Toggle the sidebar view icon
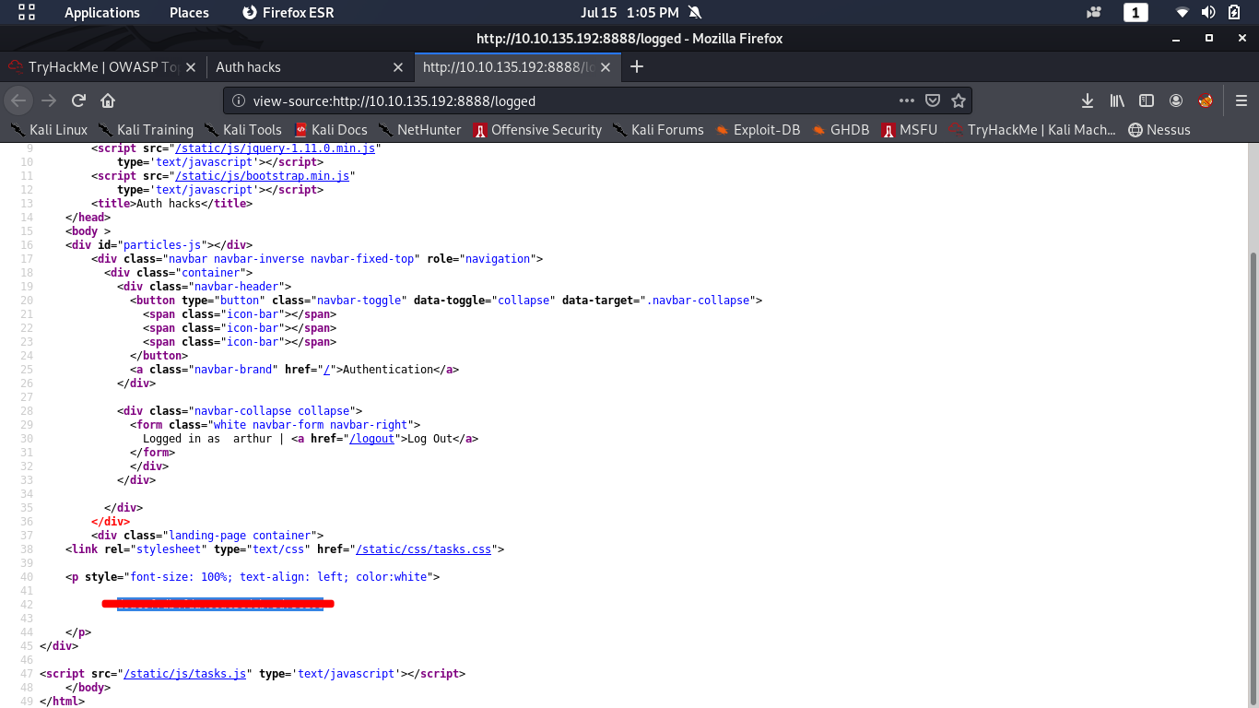 (x=1147, y=100)
